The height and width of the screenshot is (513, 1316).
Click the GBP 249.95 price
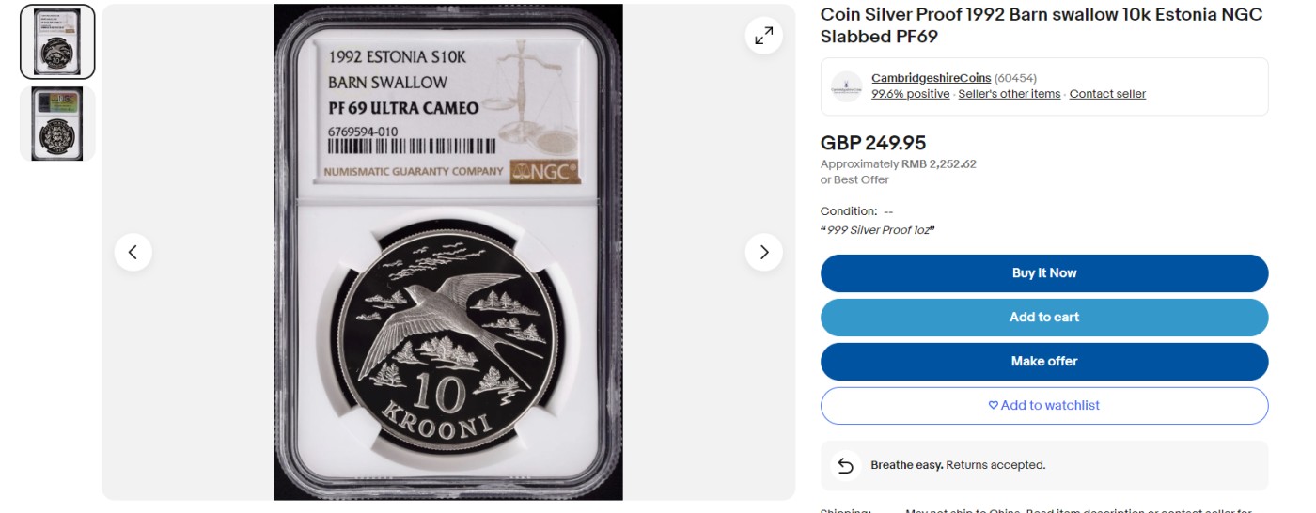(873, 143)
